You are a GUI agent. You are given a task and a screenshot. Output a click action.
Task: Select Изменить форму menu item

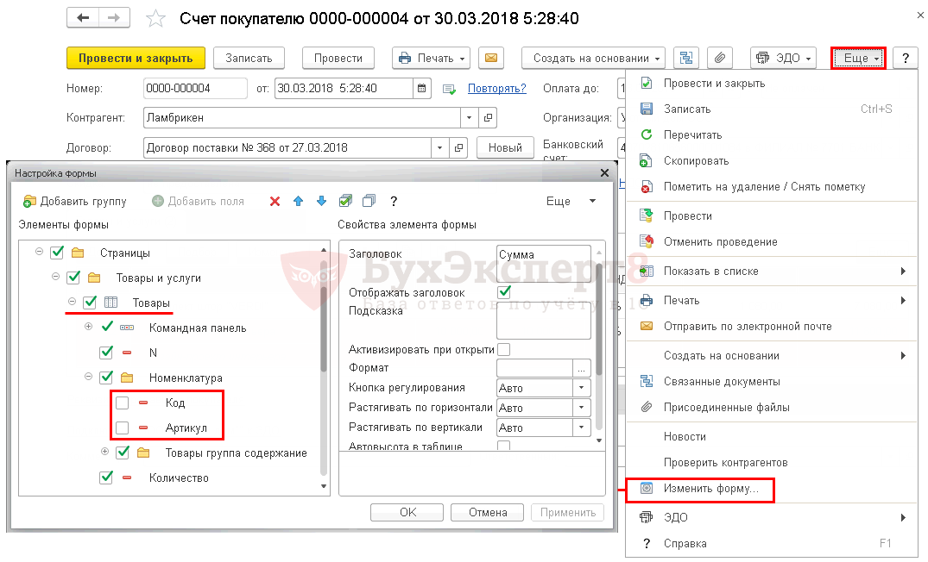(710, 489)
